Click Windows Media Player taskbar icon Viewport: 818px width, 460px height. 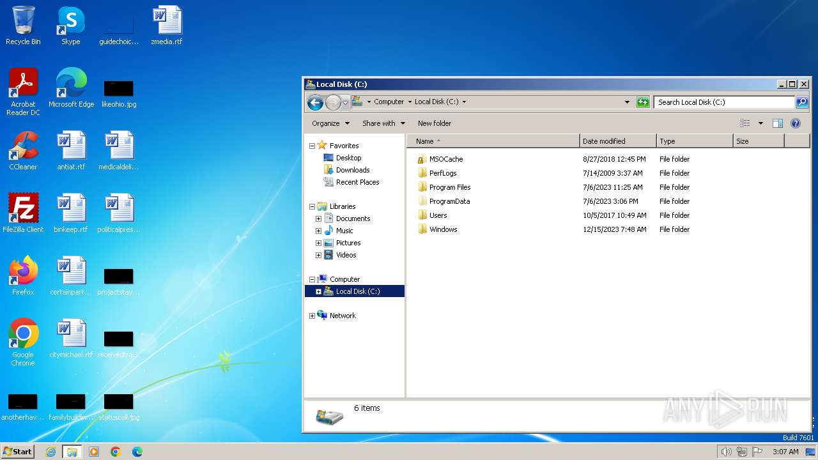coord(94,452)
